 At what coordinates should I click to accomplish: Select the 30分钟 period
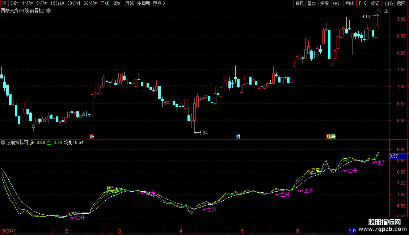tap(74, 3)
